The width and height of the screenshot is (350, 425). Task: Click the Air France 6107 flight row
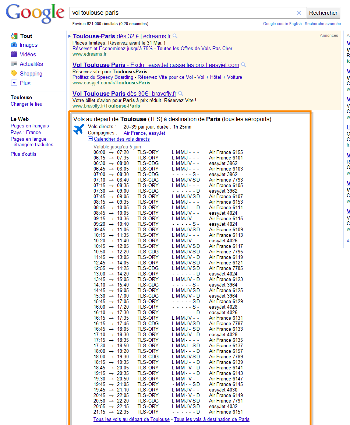pyautogui.click(x=168, y=197)
